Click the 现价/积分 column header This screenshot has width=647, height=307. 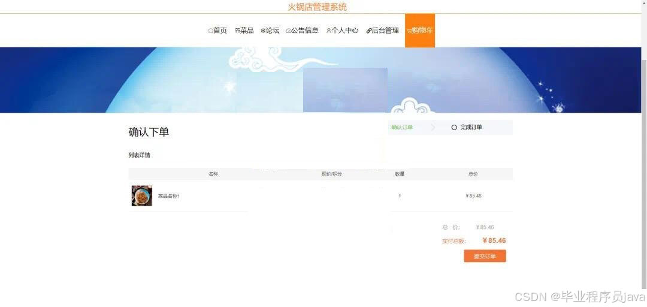pos(332,174)
